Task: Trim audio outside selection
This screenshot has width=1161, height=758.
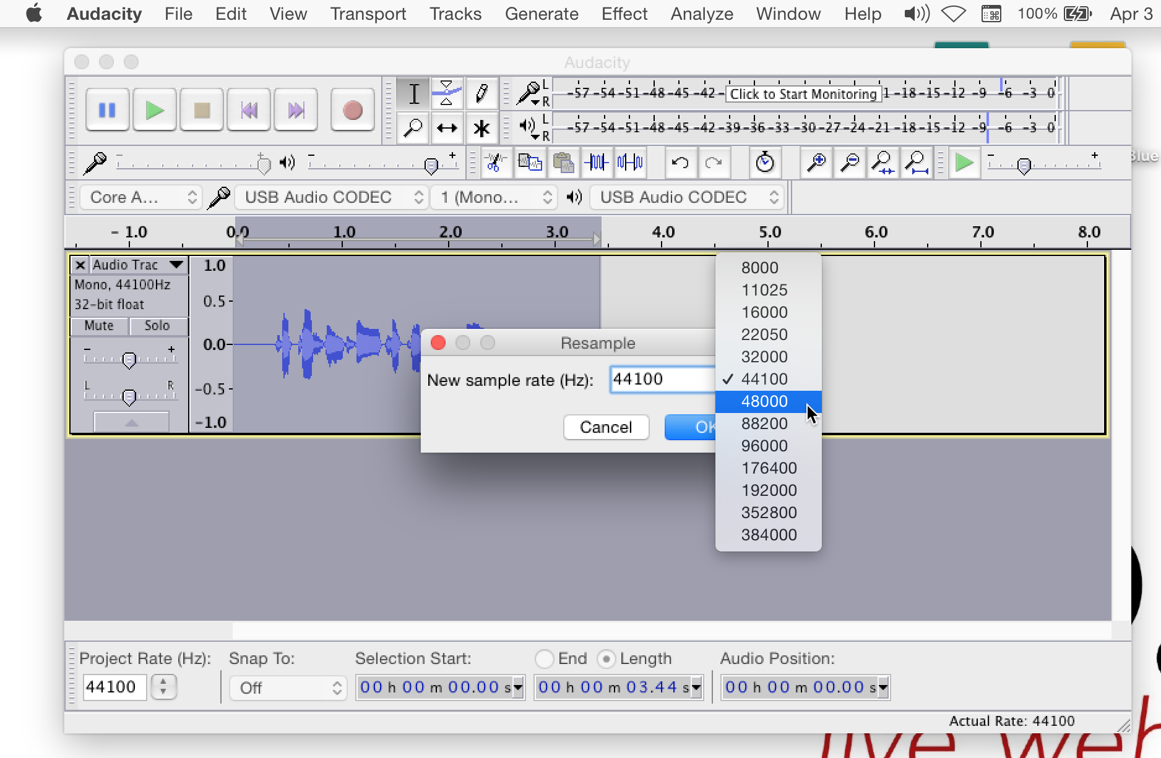Action: tap(597, 163)
